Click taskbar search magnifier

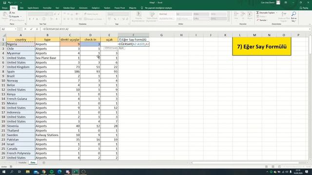(x=12, y=172)
